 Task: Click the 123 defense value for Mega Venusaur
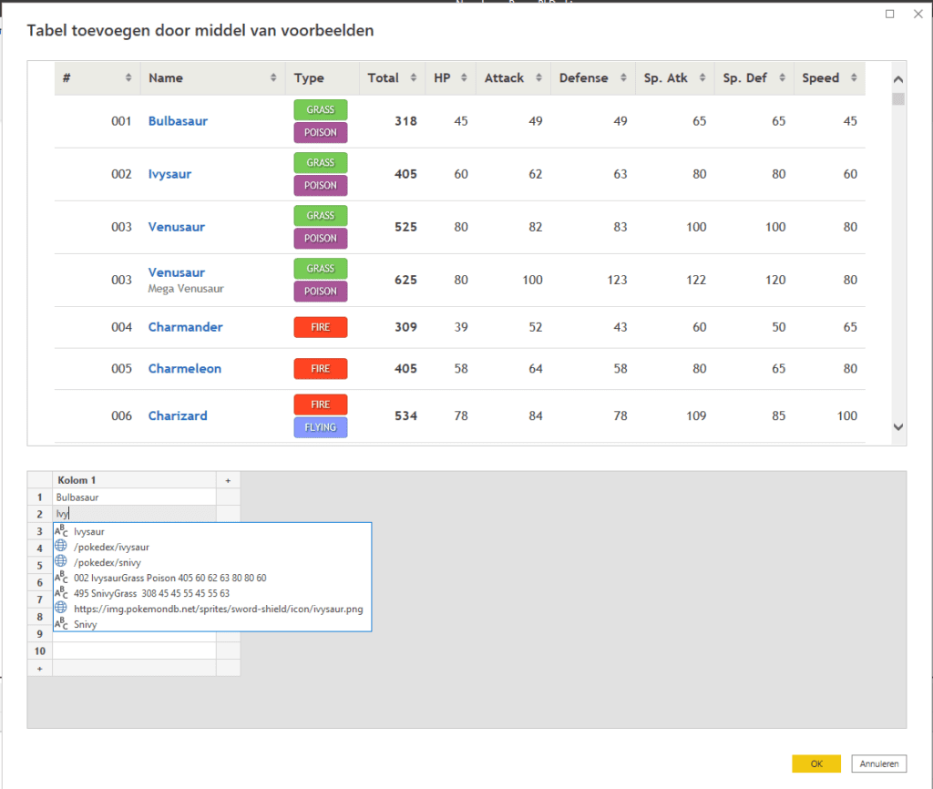tap(617, 280)
